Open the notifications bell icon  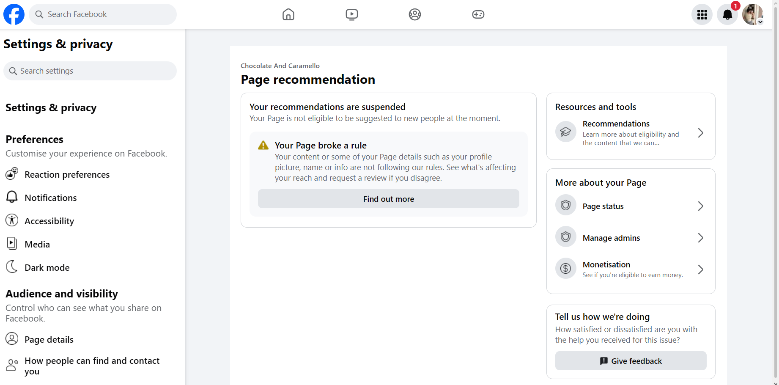click(x=727, y=14)
